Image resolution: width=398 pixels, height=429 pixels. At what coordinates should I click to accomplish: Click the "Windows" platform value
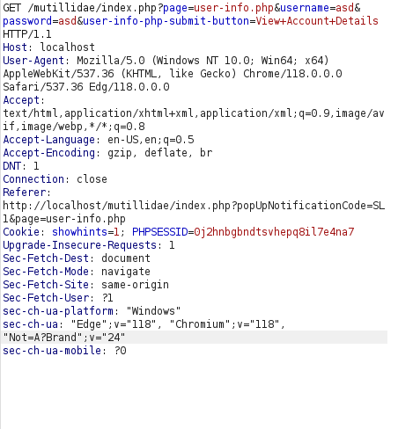(x=154, y=311)
